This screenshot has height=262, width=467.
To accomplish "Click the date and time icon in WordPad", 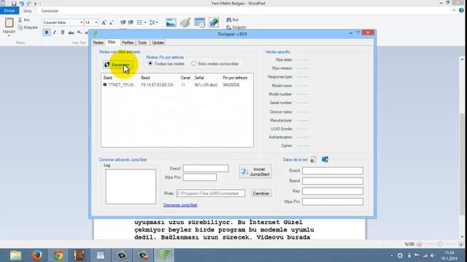I will click(199, 23).
